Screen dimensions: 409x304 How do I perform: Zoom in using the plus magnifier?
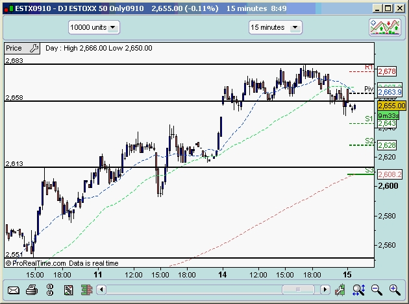pos(395,290)
